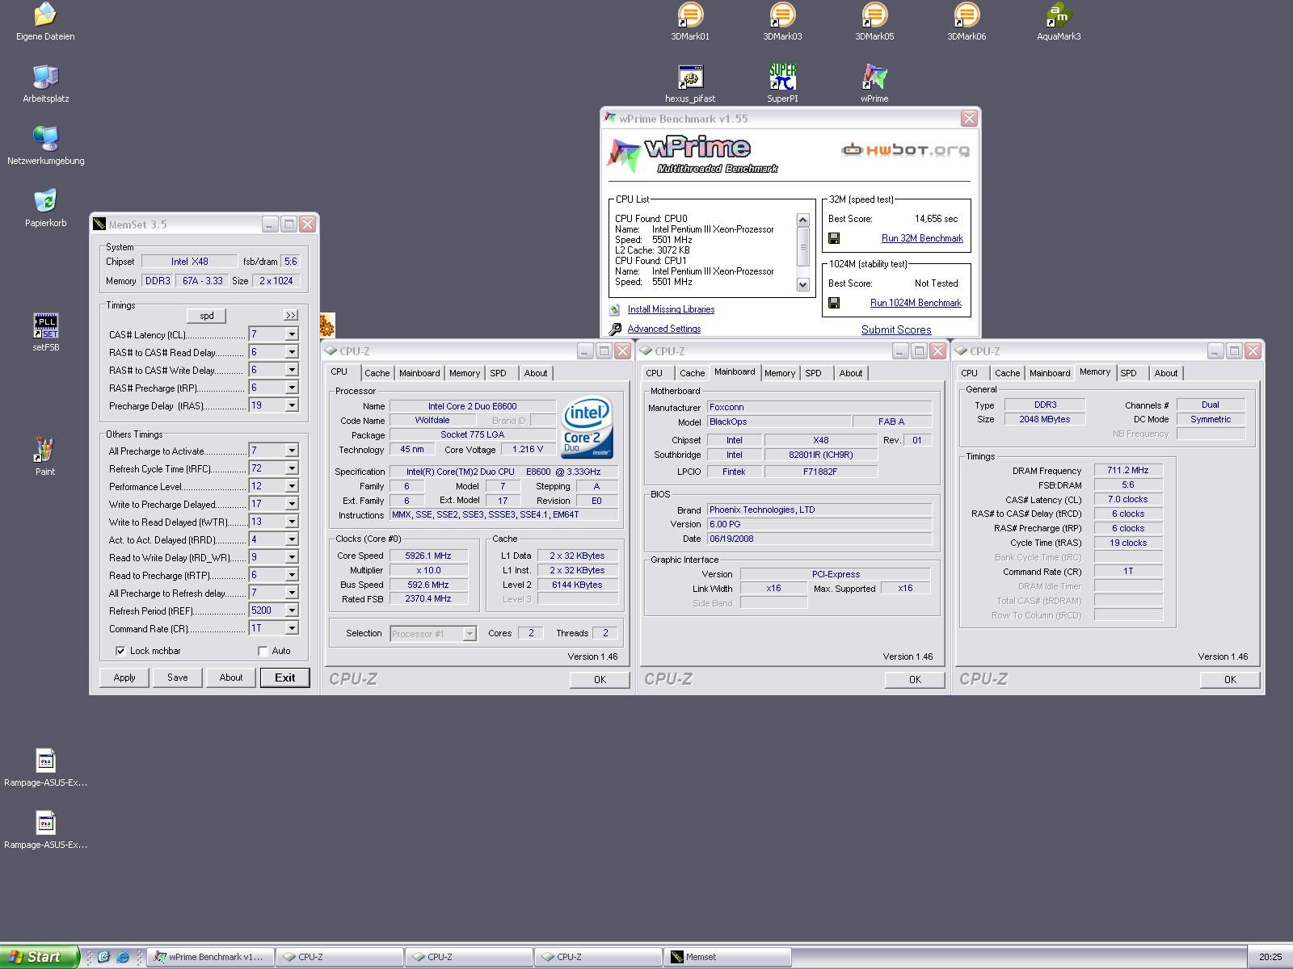Image resolution: width=1293 pixels, height=969 pixels.
Task: Open the Papierkorb recycle bin icon
Action: tap(45, 201)
